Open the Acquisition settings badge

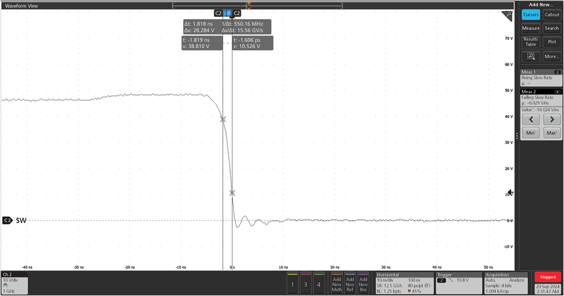(506, 284)
